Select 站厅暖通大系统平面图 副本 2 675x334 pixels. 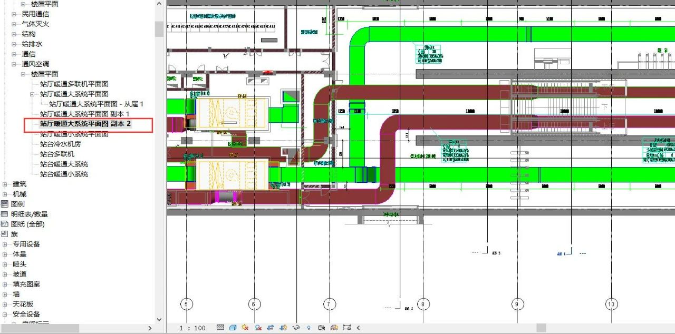point(85,124)
